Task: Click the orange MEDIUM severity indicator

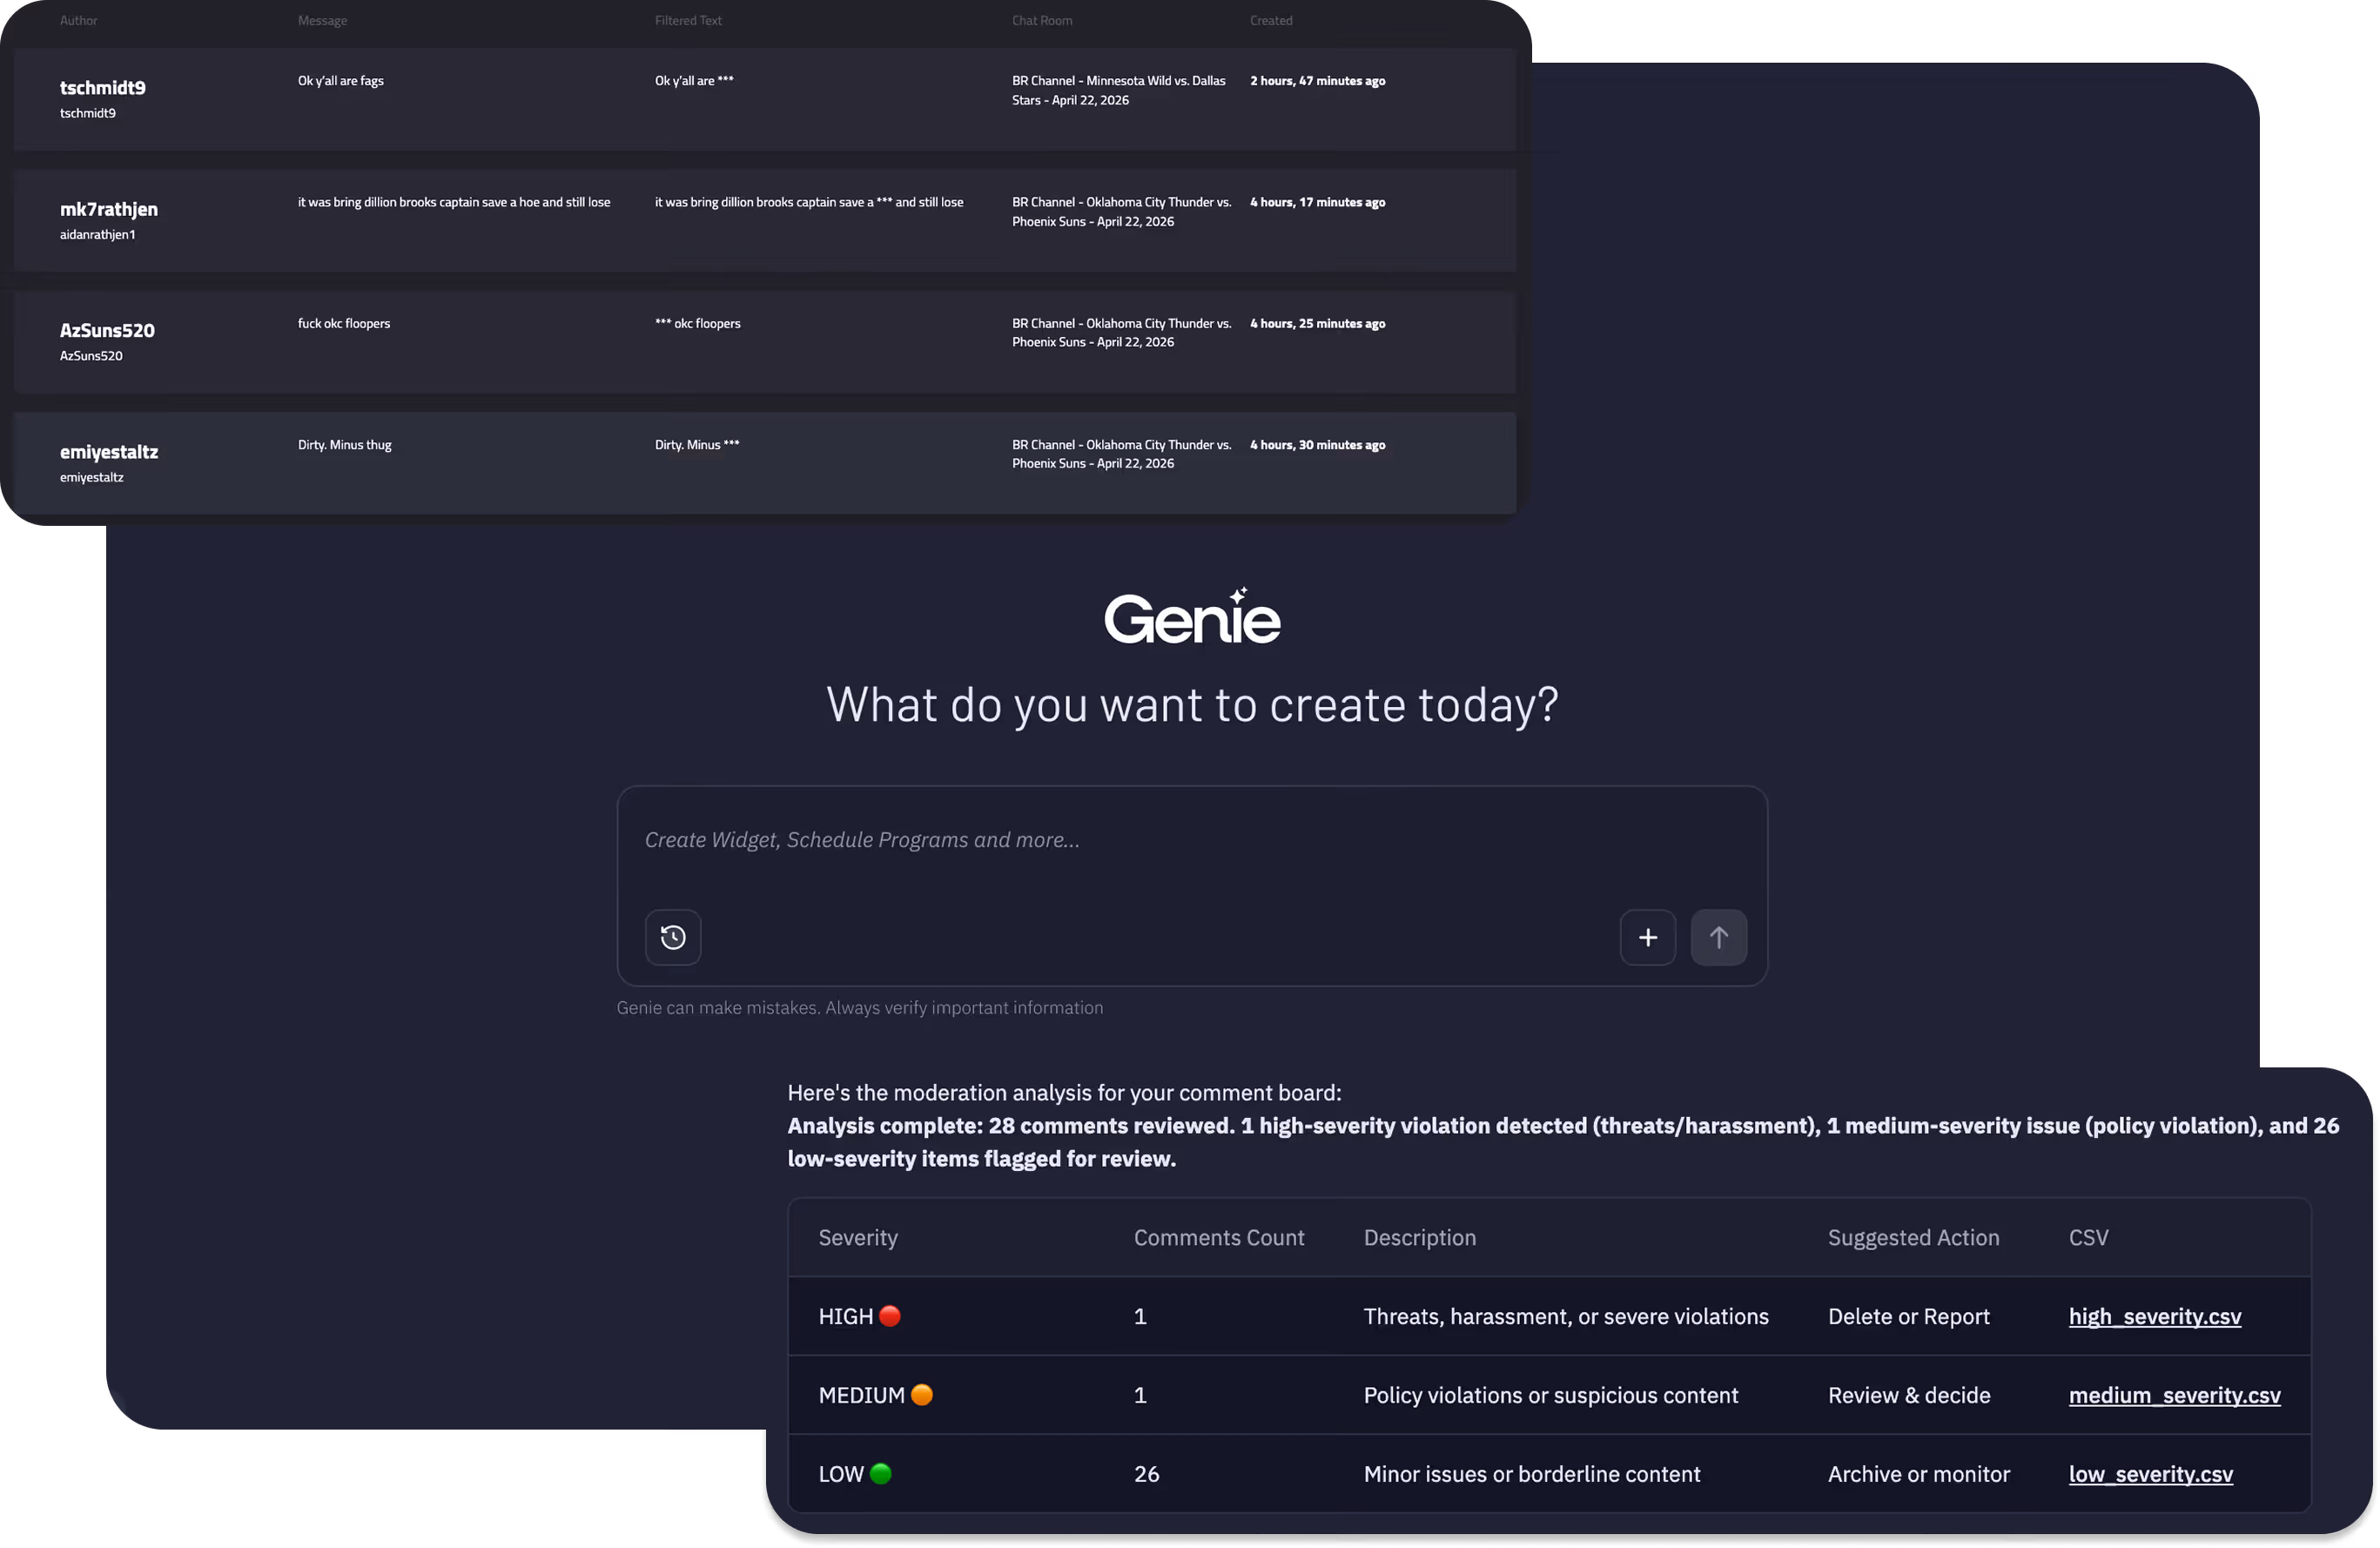Action: [x=922, y=1395]
